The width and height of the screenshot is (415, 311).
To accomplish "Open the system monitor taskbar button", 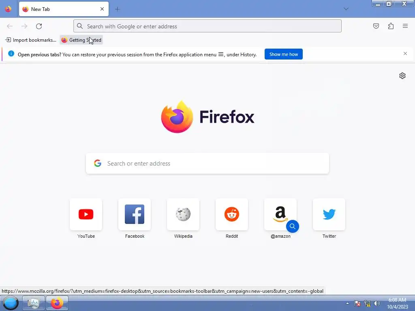I will pos(34,303).
